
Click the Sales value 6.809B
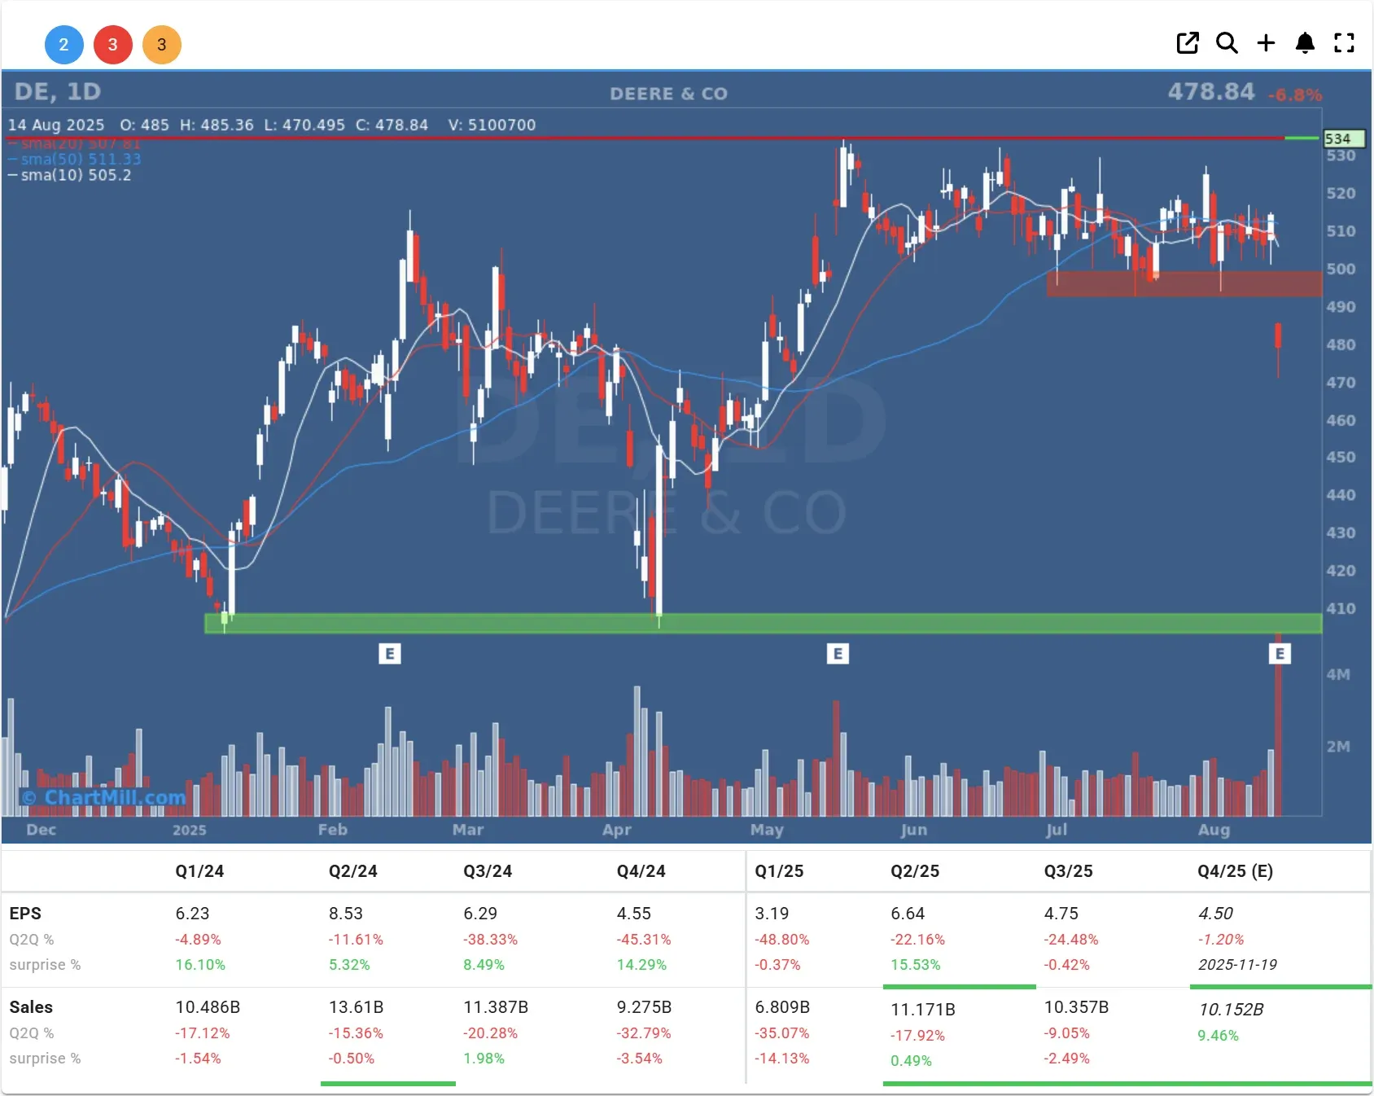pyautogui.click(x=782, y=1007)
